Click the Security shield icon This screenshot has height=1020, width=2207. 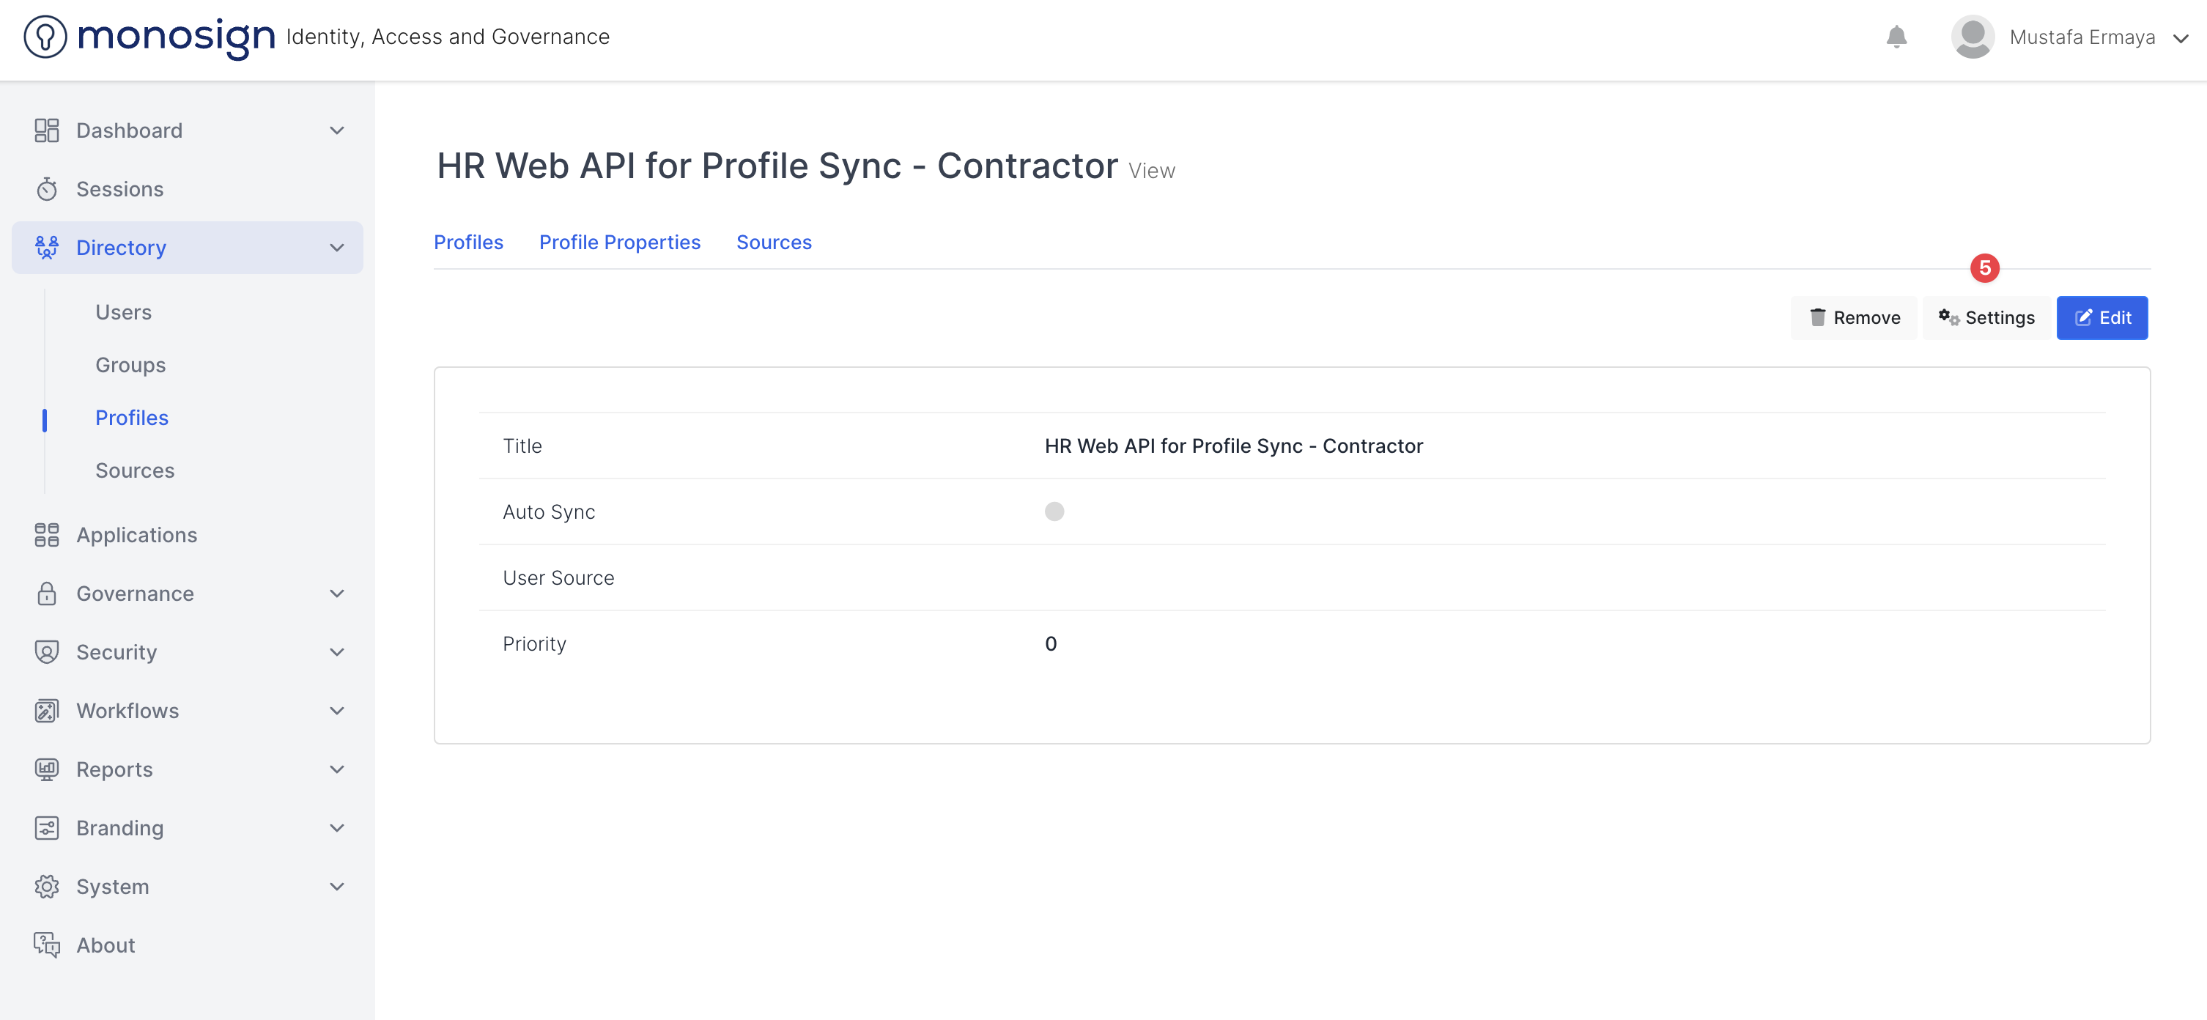point(46,651)
